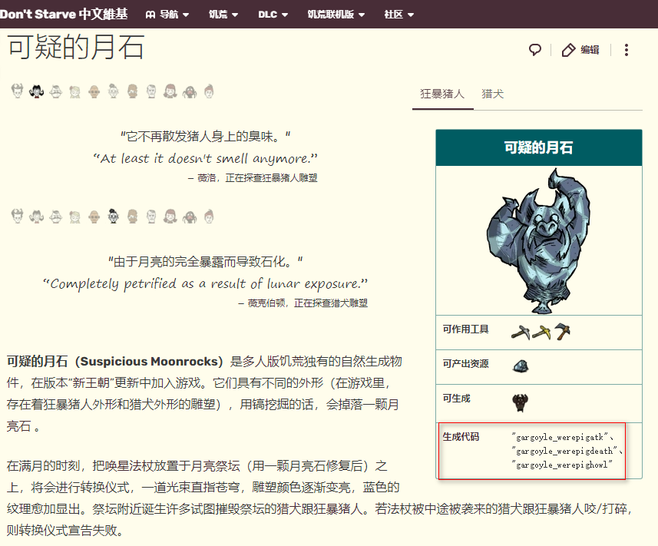Screen dimensions: 658x546
Task: Select Wendy's head in the lower quote row
Action: point(74,217)
